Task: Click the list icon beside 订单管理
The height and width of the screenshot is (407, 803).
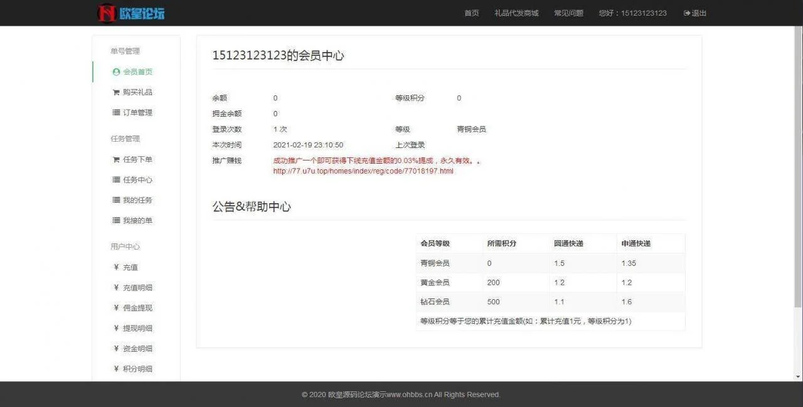Action: pyautogui.click(x=116, y=113)
